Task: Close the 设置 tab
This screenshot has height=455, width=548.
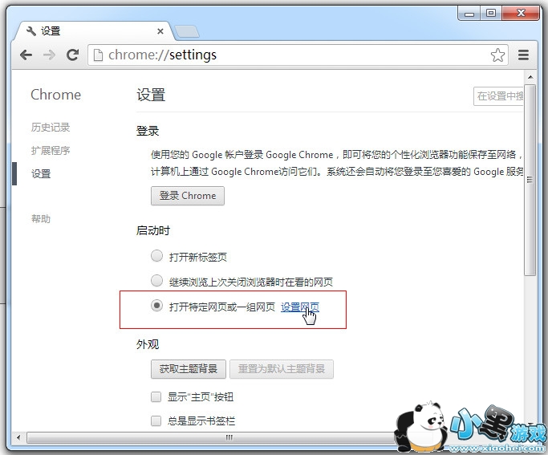Action: [160, 31]
